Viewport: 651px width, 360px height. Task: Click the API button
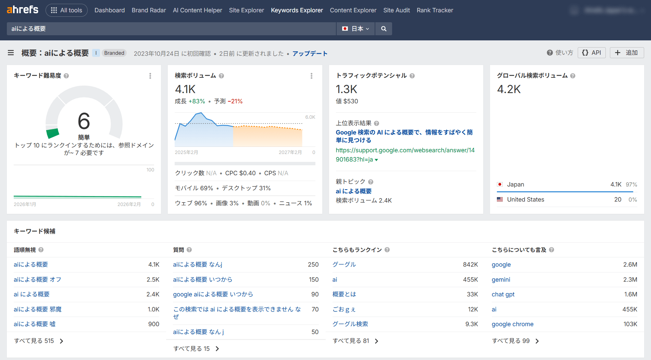[x=591, y=53]
